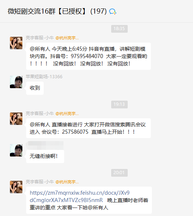Viewport: 193px width, 216px height.
Task: Click the orange @杭州亮宇 tag in first message
Action: (x=67, y=38)
